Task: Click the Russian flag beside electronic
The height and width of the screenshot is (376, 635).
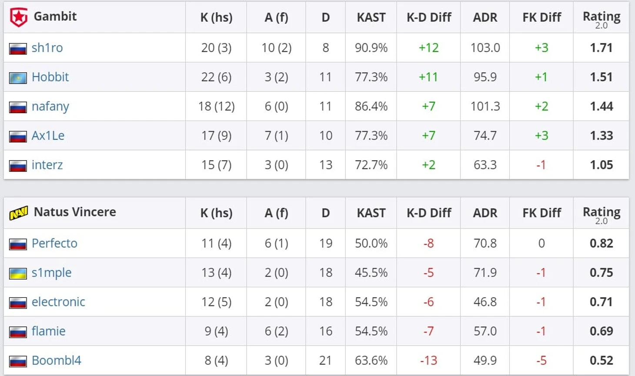Action: [x=18, y=302]
